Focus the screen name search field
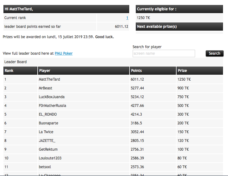Screen dimensions: 228x176 pos(164,53)
